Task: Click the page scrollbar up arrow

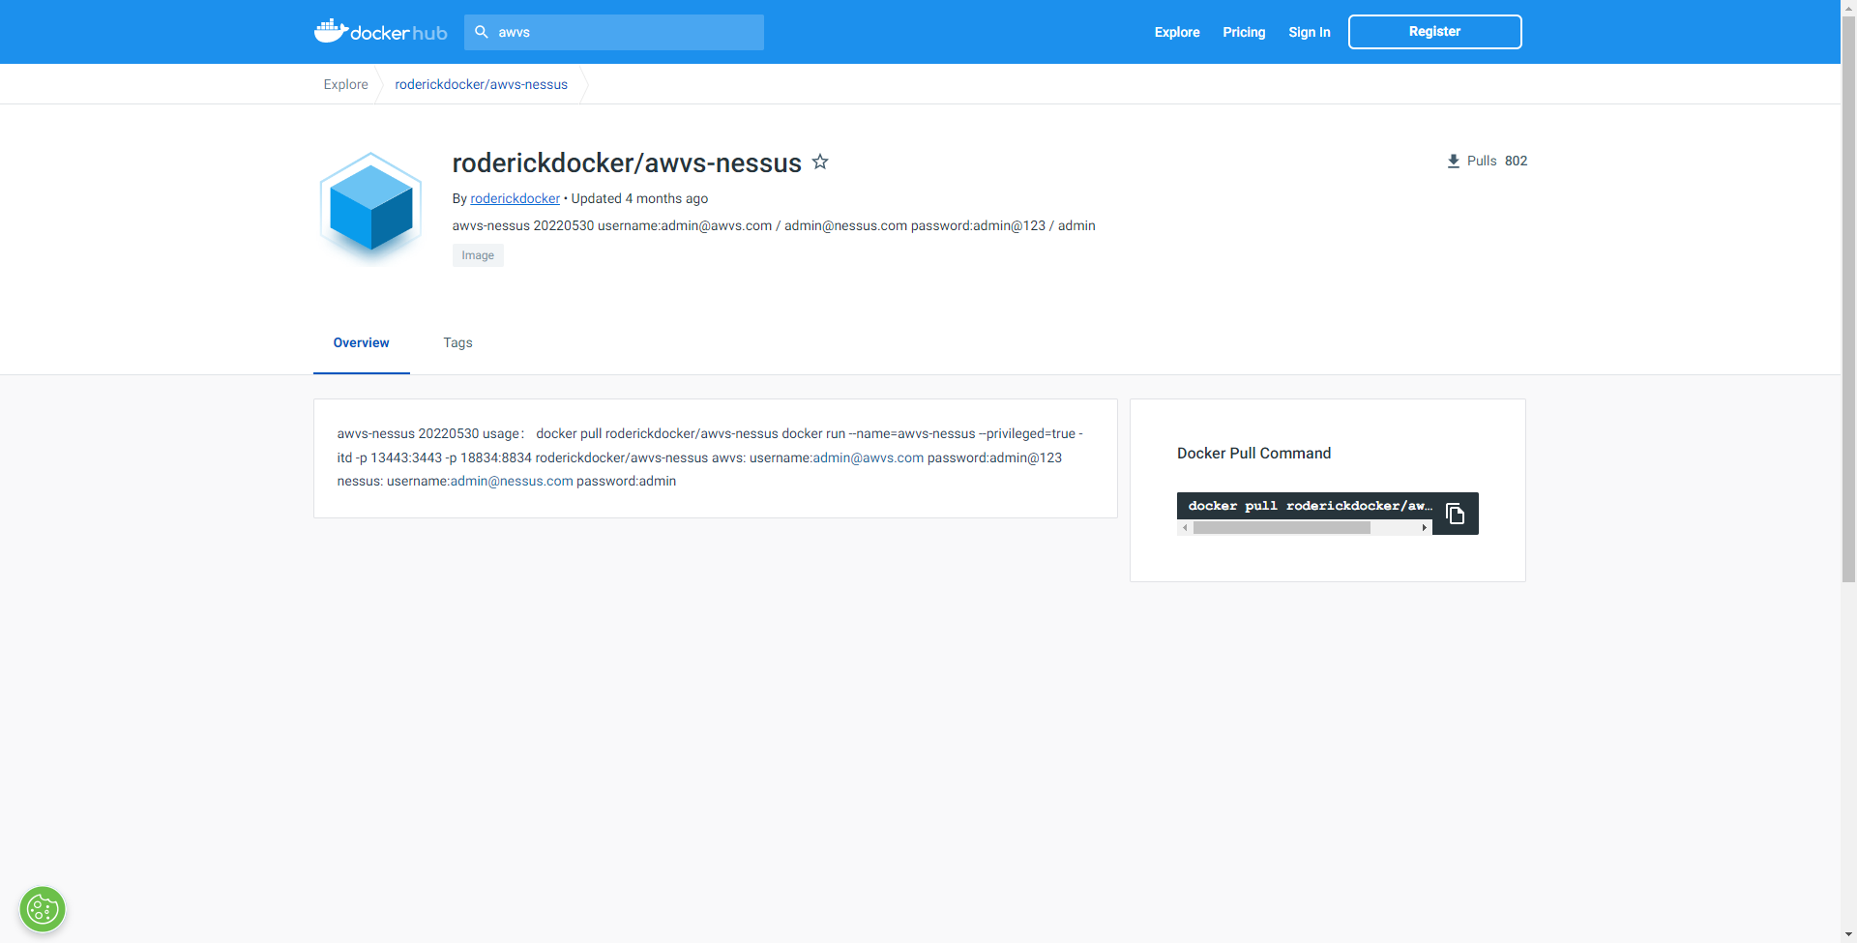Action: tap(1848, 7)
